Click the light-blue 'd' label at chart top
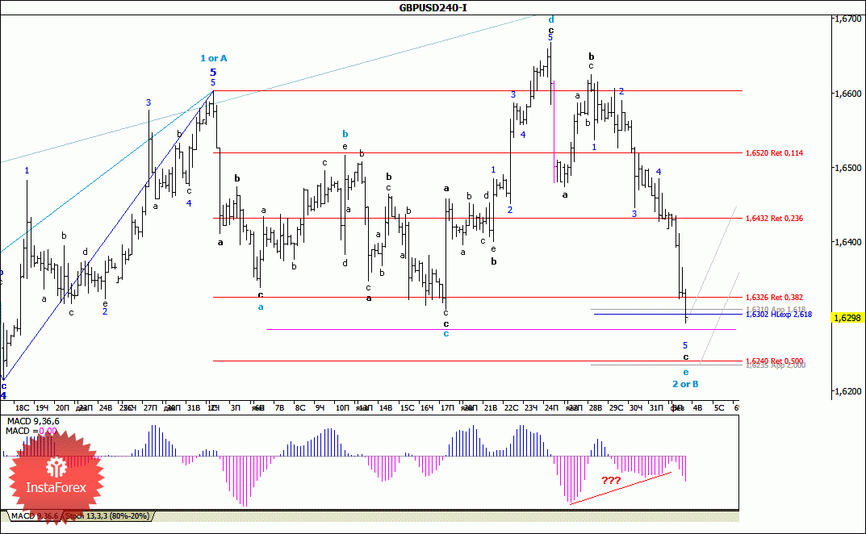 click(x=551, y=20)
